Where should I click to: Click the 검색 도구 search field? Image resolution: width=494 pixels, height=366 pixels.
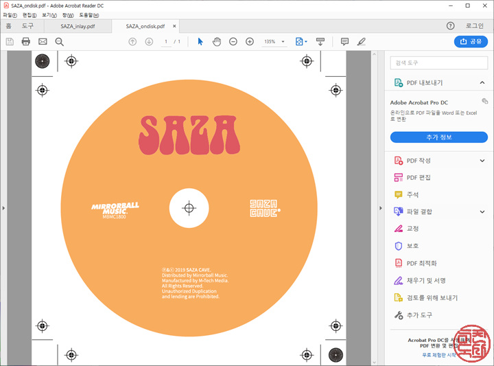439,62
